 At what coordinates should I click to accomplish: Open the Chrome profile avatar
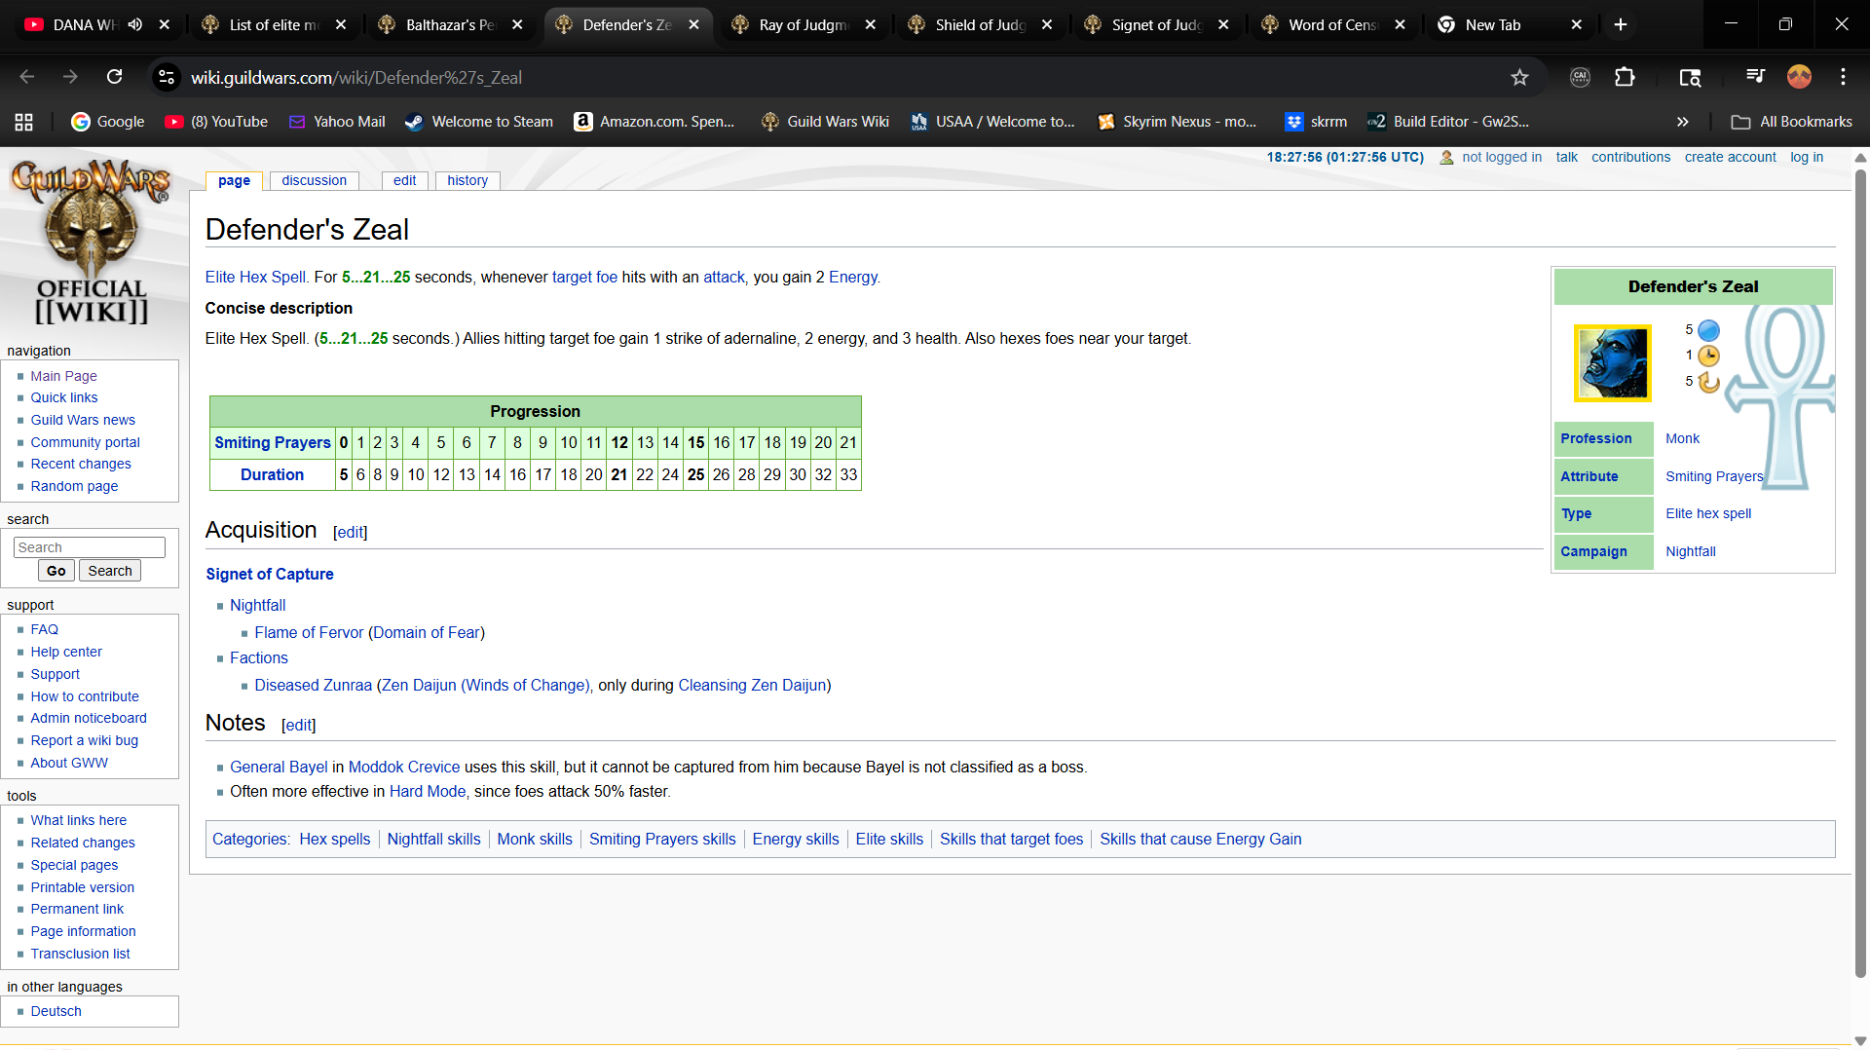coord(1799,77)
